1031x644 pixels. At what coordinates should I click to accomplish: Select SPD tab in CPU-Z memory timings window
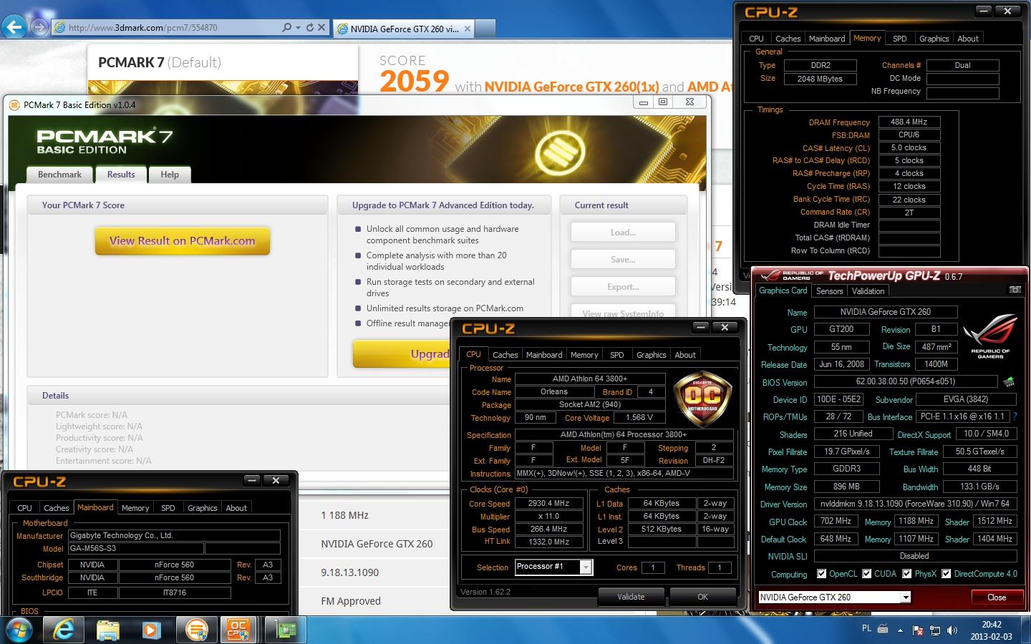coord(899,39)
